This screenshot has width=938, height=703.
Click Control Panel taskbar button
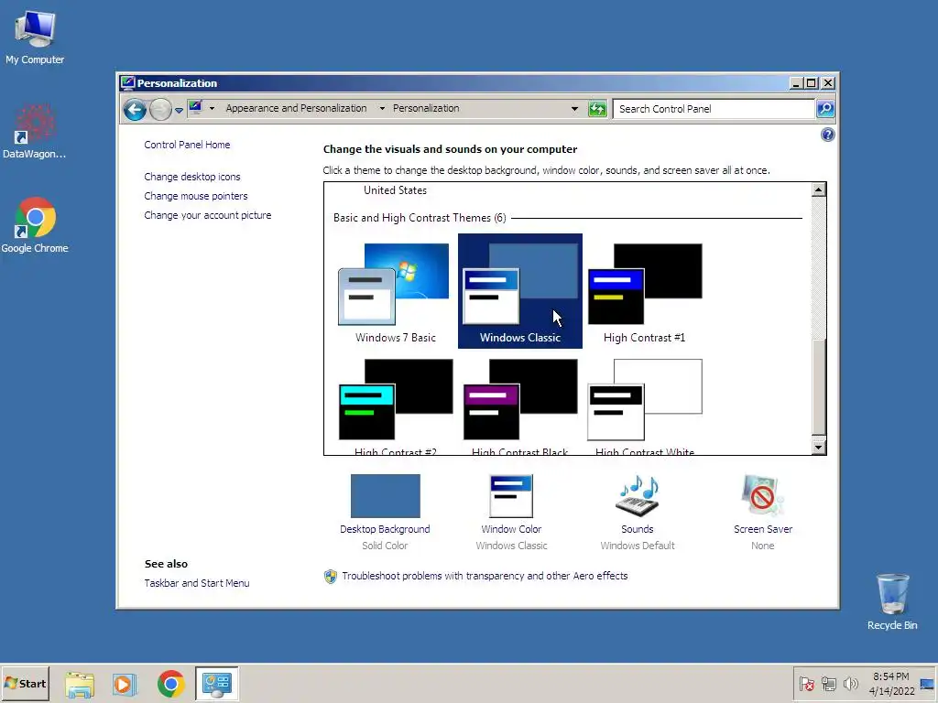[x=216, y=683]
